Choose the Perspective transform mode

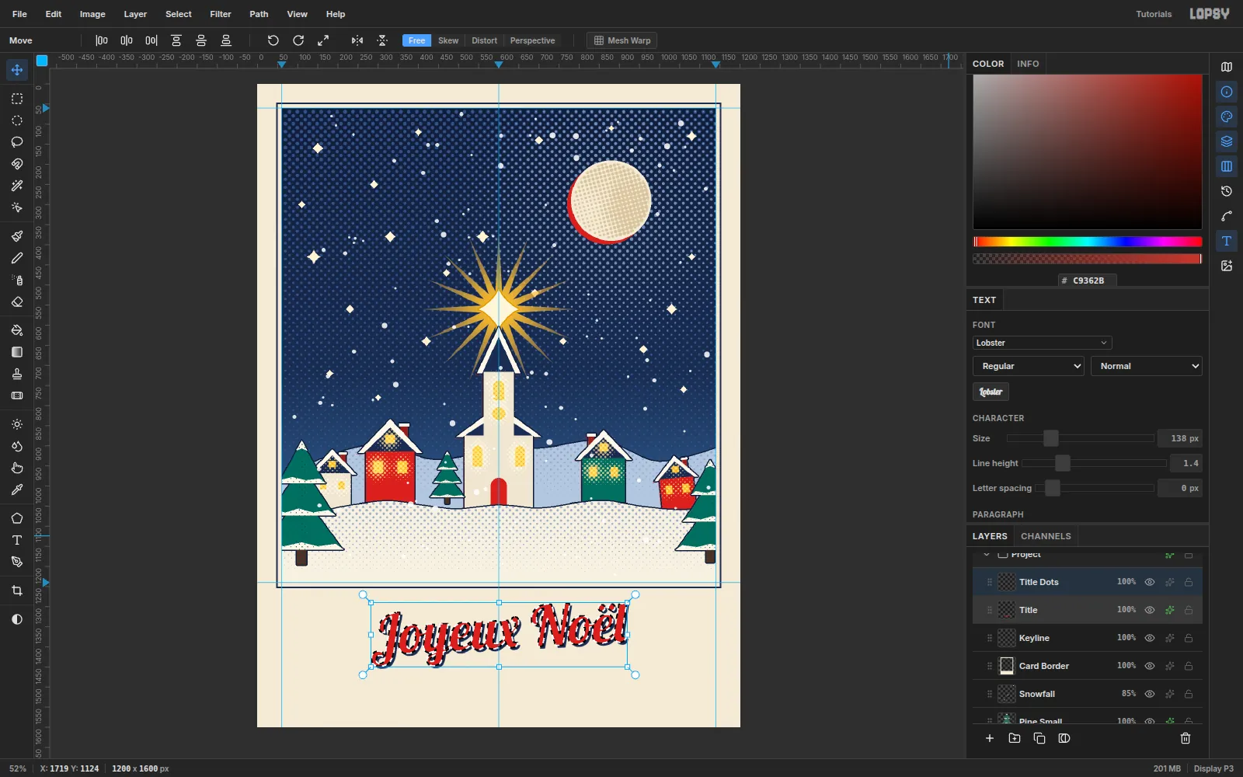pos(532,40)
